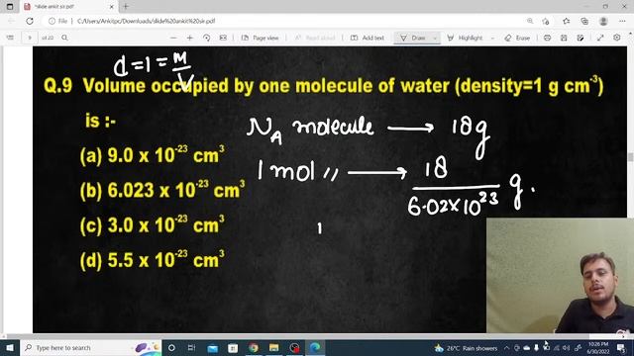634x356 pixels.
Task: Open Page view options
Action: 260,38
